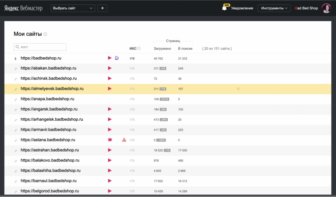Open the anapa.badbedshop.ru site link

(47, 99)
